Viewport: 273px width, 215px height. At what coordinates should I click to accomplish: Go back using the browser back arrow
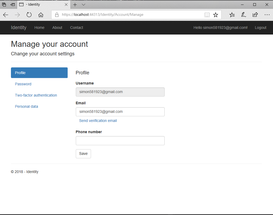point(6,15)
